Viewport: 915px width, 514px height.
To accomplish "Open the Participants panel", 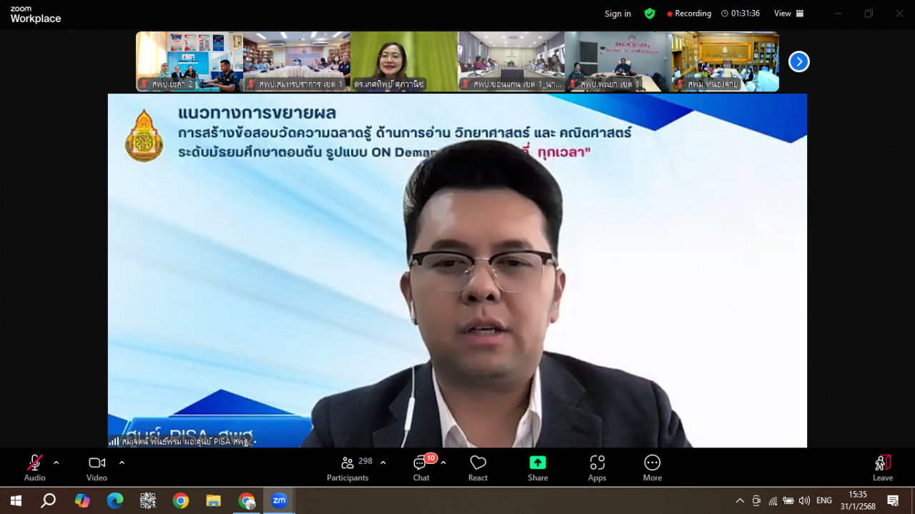I will (x=348, y=468).
